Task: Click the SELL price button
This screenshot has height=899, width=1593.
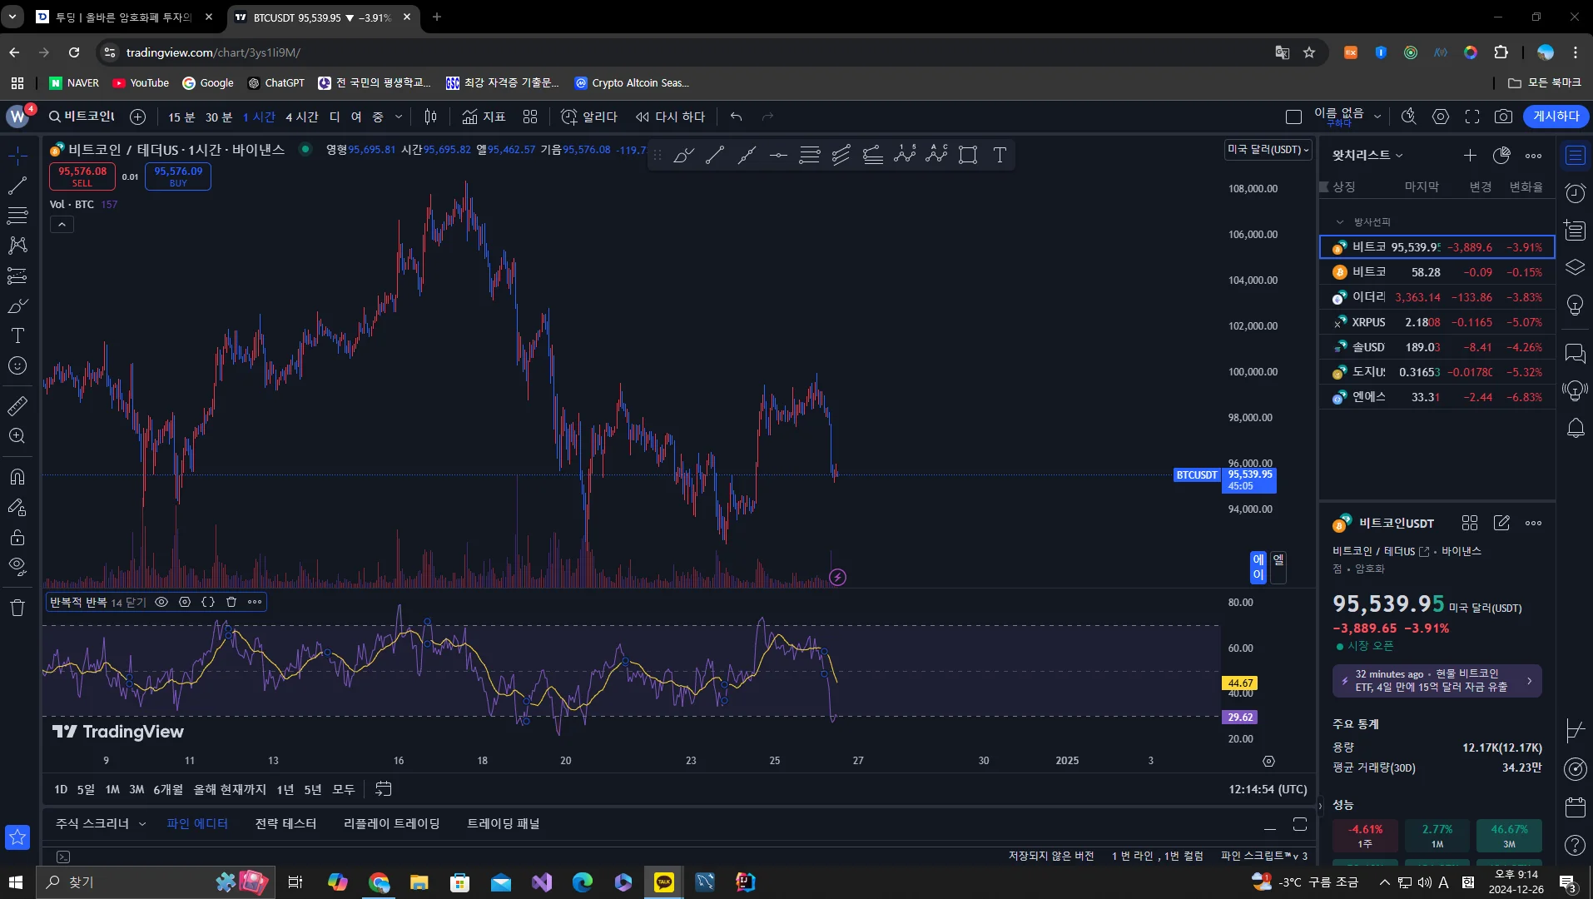Action: (82, 176)
